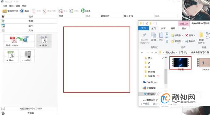Viewport: 210px width, 115px height.
Task: Switch to the 查看 ribbon tab
Action: click(173, 28)
